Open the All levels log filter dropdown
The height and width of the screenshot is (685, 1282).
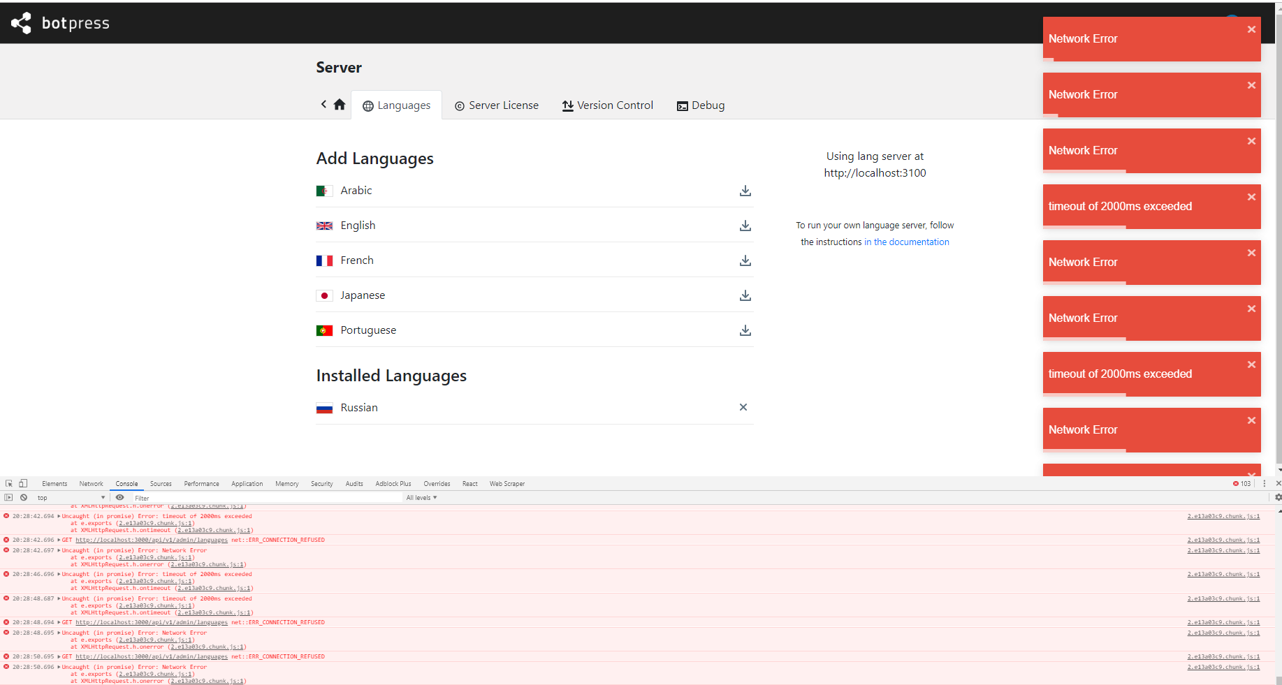click(x=421, y=497)
